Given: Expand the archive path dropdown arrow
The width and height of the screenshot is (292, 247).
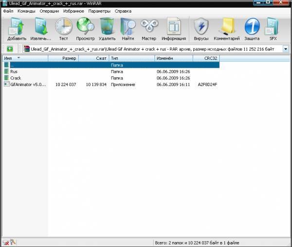Looking at the screenshot, I should [x=285, y=49].
